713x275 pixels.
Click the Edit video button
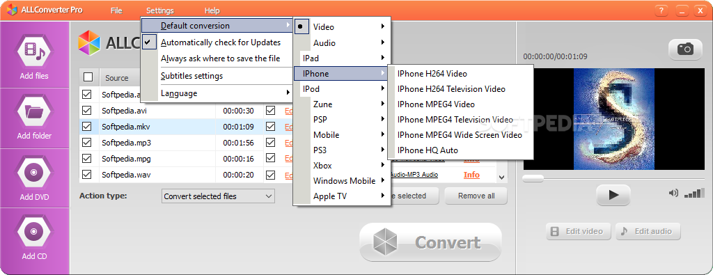pos(579,231)
